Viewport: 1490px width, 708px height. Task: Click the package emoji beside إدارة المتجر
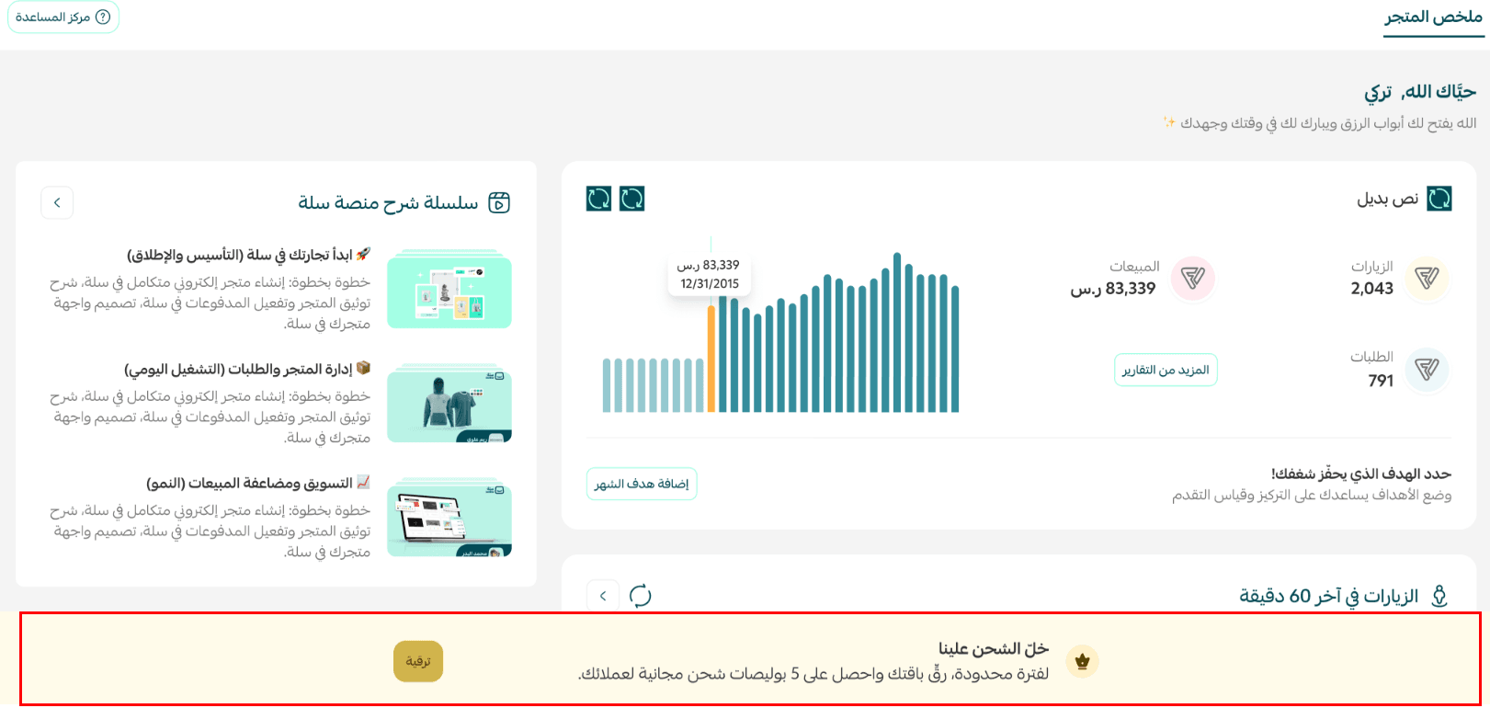tap(363, 368)
